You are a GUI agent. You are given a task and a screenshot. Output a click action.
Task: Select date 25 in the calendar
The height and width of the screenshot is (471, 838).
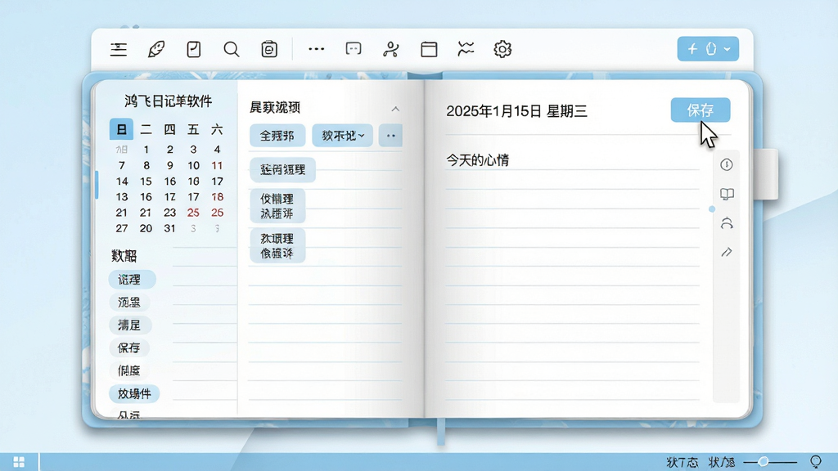coord(193,213)
